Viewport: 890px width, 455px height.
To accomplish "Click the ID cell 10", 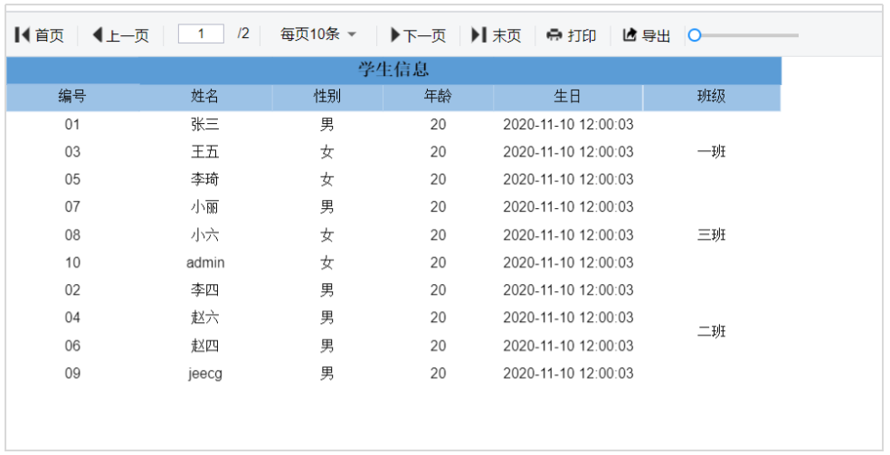I will (72, 262).
